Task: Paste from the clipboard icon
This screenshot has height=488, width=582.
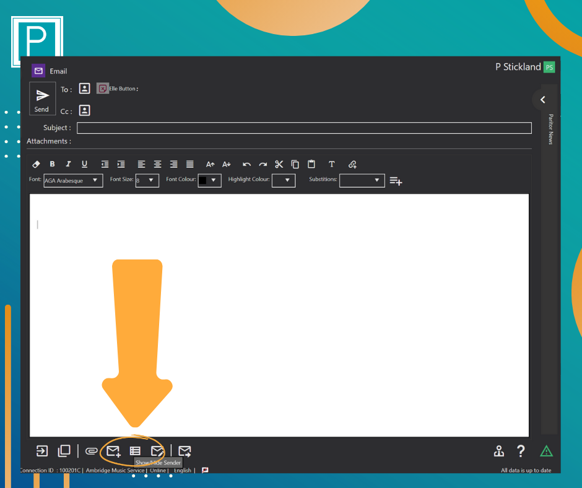Action: tap(311, 163)
